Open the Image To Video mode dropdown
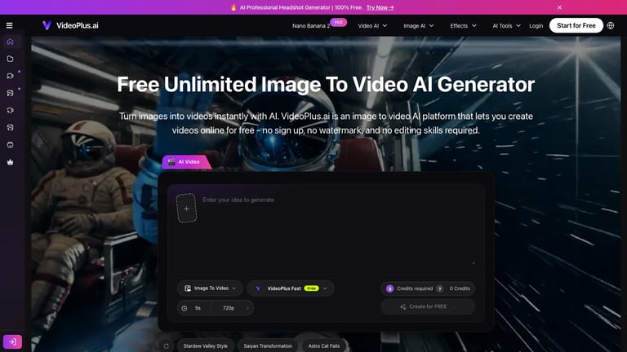Image resolution: width=627 pixels, height=352 pixels. (210, 288)
